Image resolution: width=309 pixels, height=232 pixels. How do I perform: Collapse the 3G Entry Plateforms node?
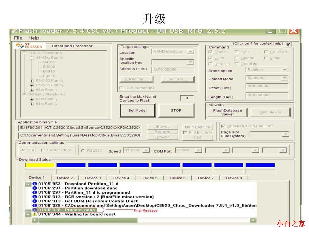click(25, 95)
